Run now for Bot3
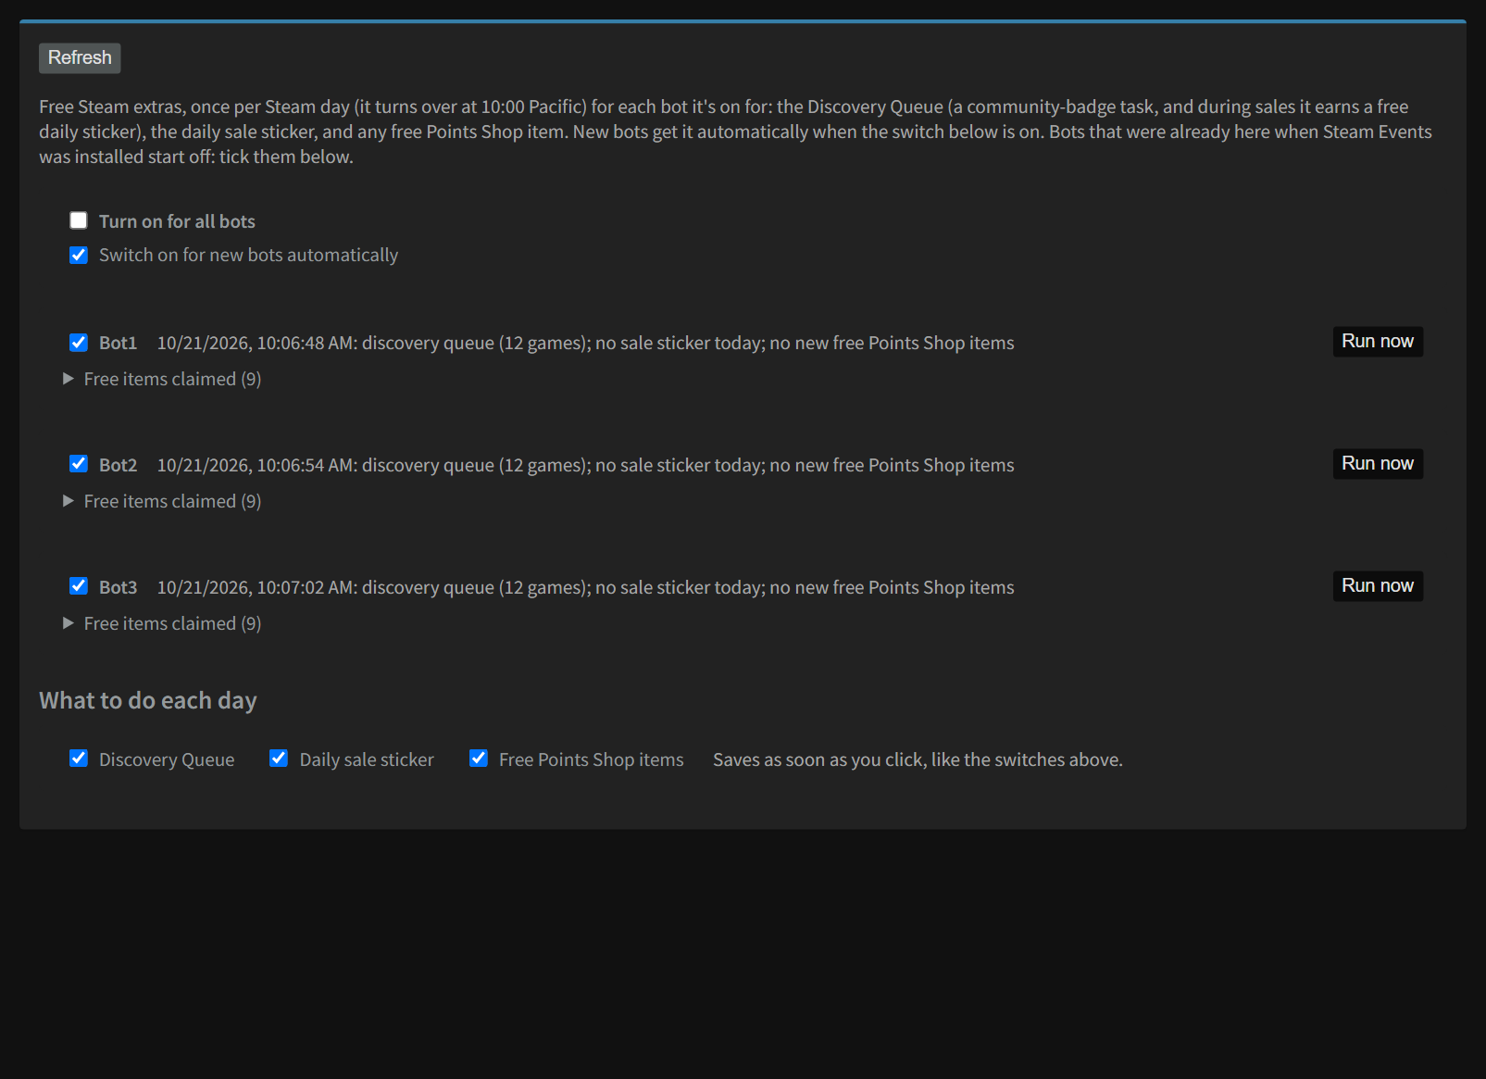1486x1079 pixels. pyautogui.click(x=1378, y=586)
